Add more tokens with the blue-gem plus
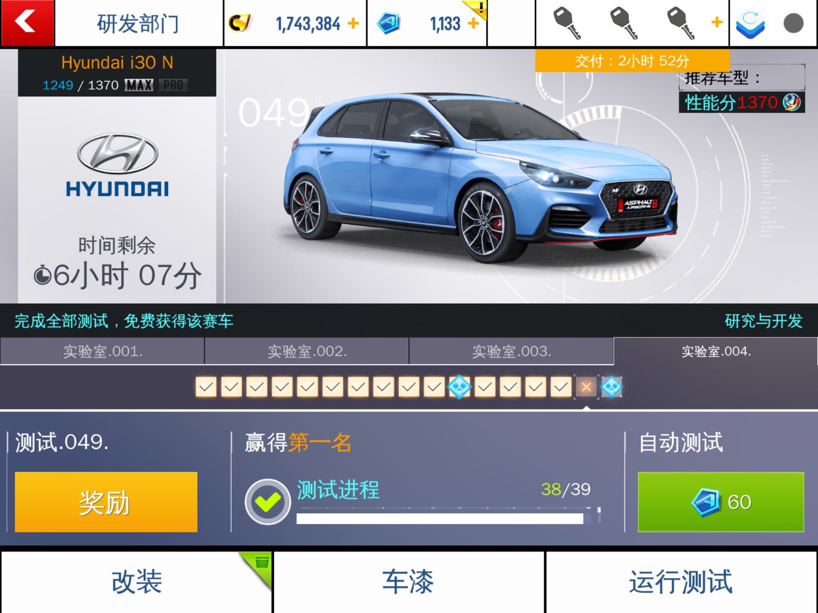The height and width of the screenshot is (613, 818). click(x=473, y=23)
